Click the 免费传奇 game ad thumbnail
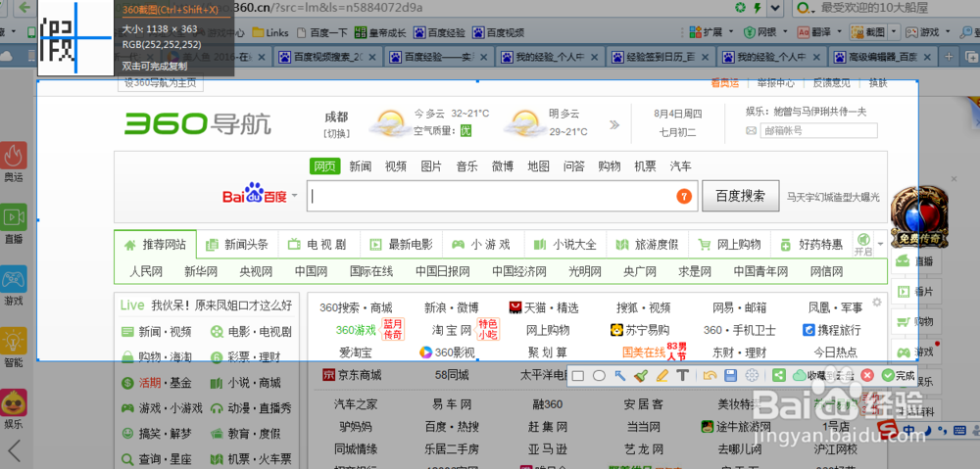 (919, 216)
